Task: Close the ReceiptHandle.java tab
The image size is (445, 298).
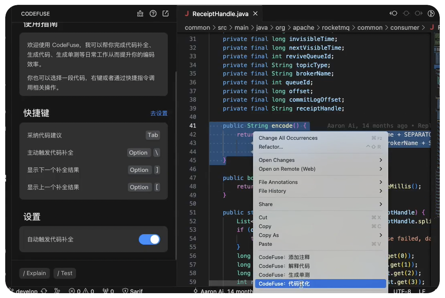Action: point(255,14)
